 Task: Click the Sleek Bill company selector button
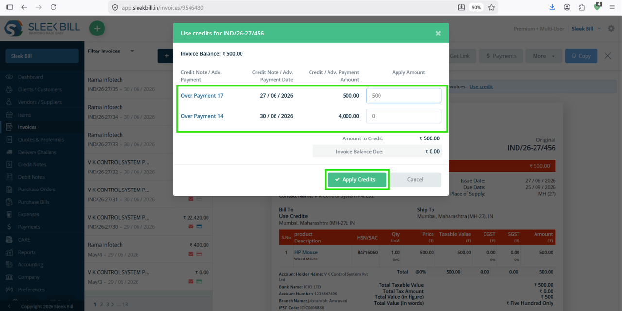[x=42, y=56]
